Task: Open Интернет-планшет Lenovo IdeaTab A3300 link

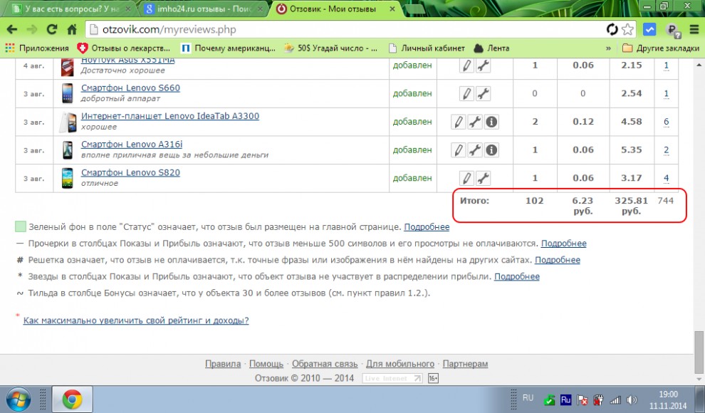Action: point(170,116)
